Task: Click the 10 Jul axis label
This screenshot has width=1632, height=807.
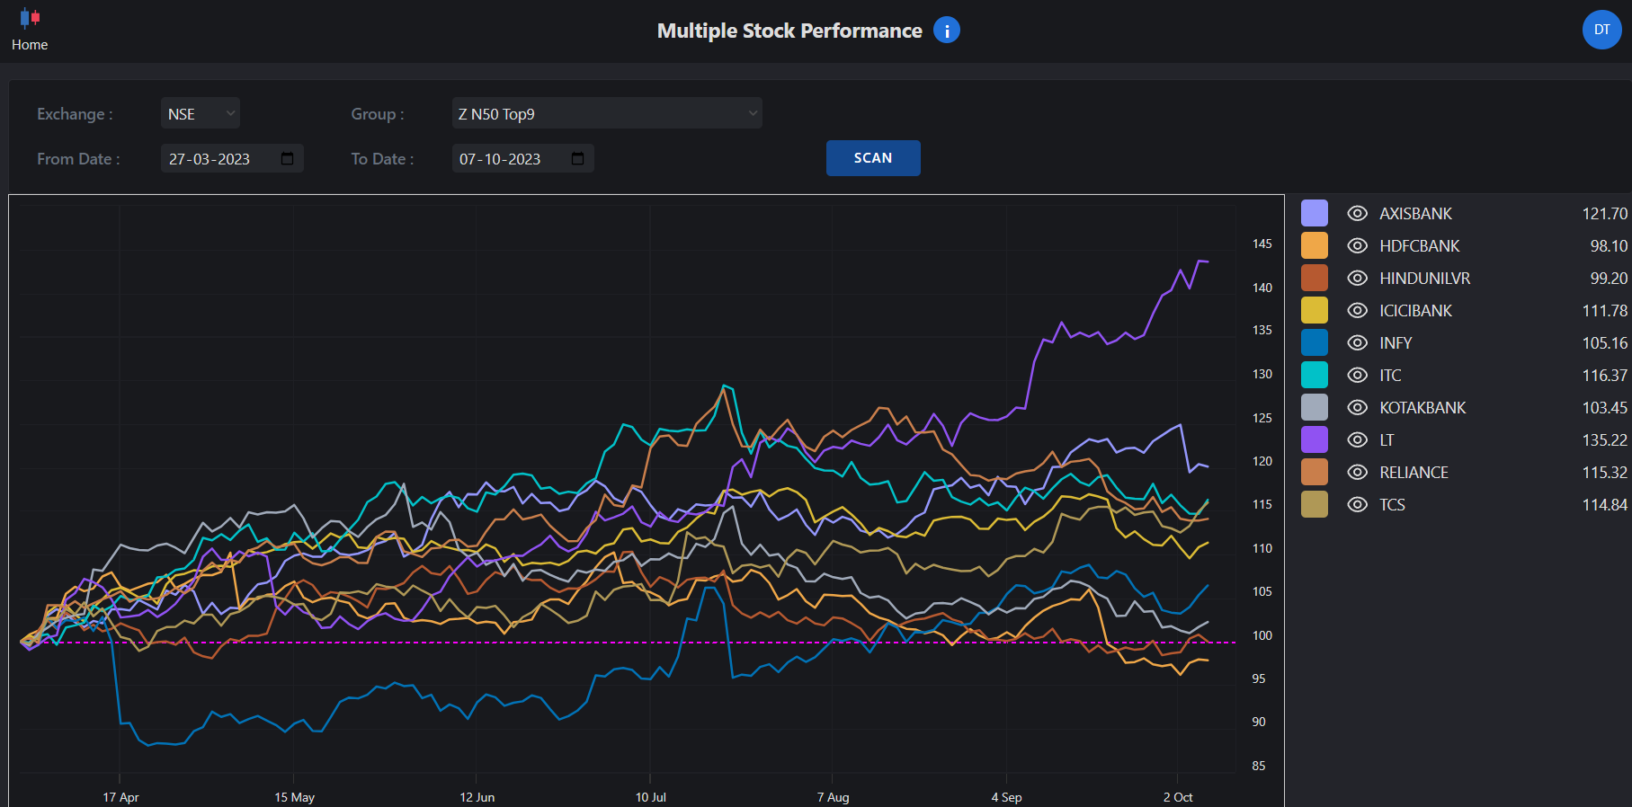Action: tap(651, 797)
